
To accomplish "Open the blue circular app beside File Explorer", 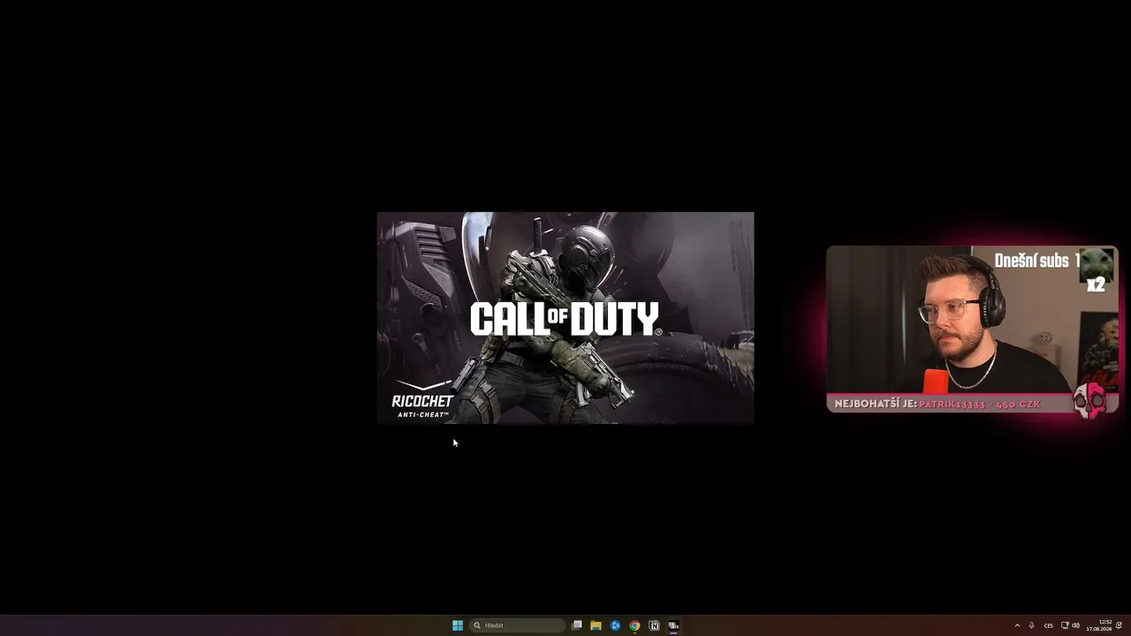I will (x=616, y=625).
